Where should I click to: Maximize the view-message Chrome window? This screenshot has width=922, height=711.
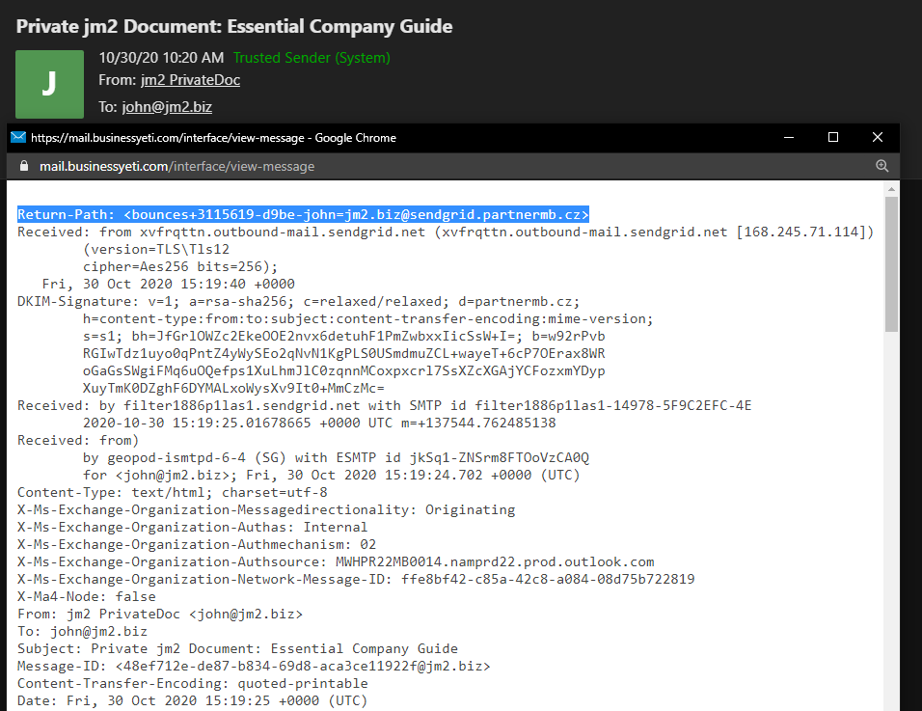coord(833,138)
